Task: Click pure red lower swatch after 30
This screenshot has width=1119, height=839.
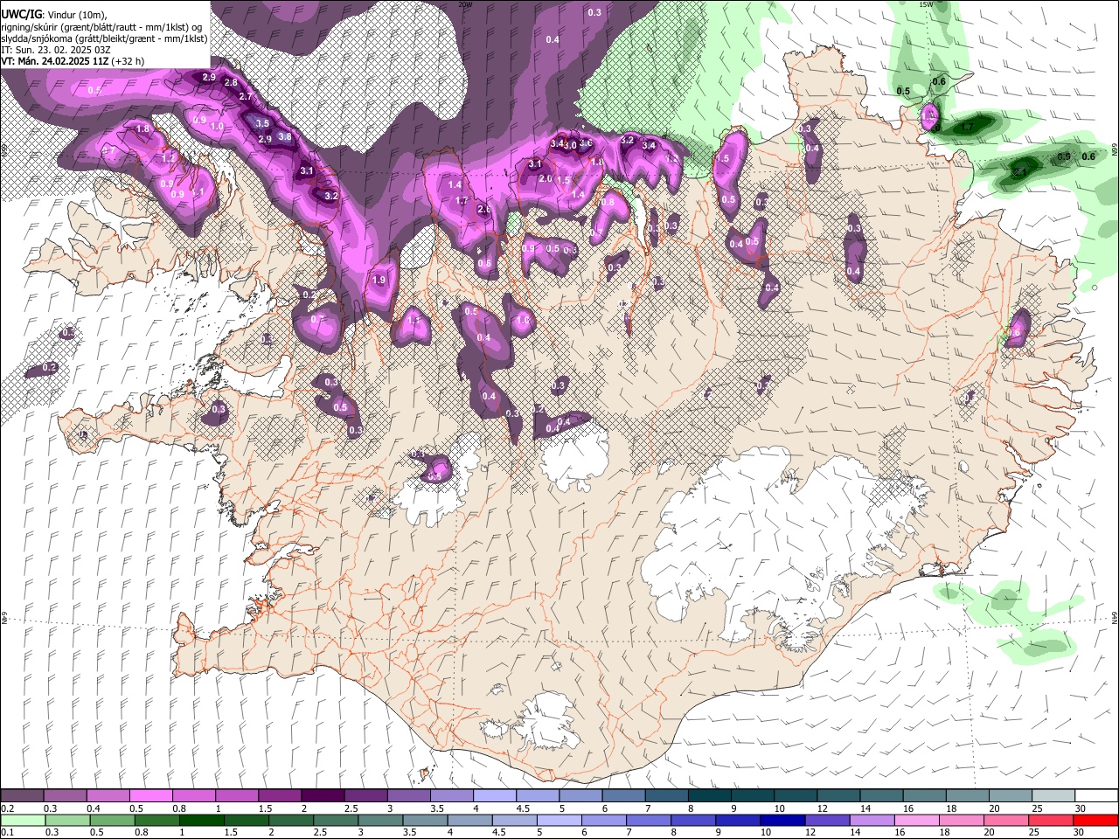Action: pyautogui.click(x=1095, y=820)
